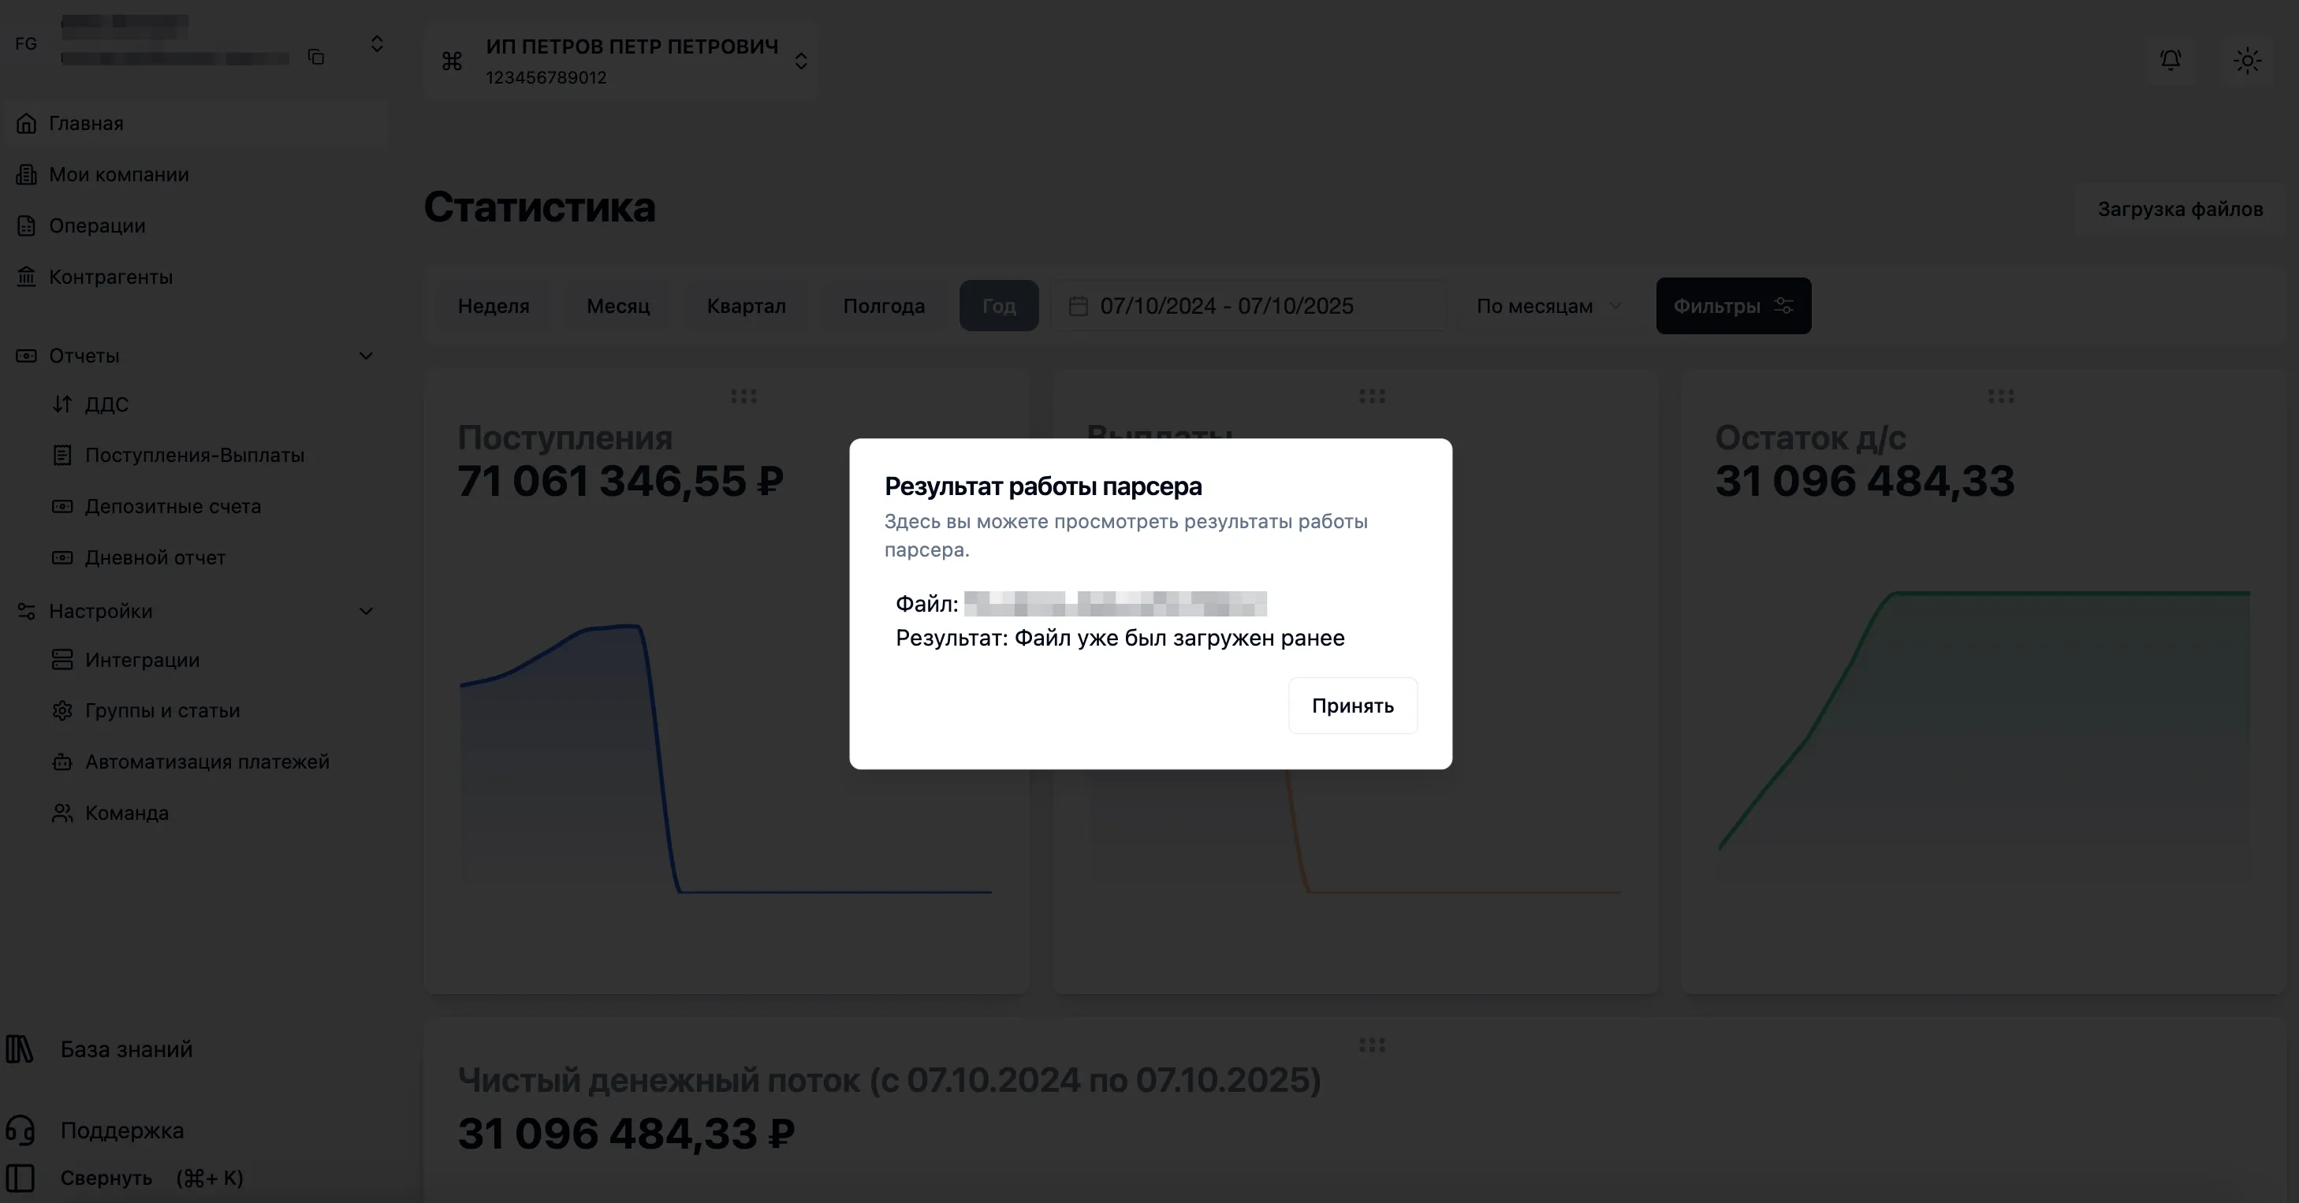Viewport: 2299px width, 1203px height.
Task: Expand the user account switcher chevrons
Action: [x=377, y=43]
